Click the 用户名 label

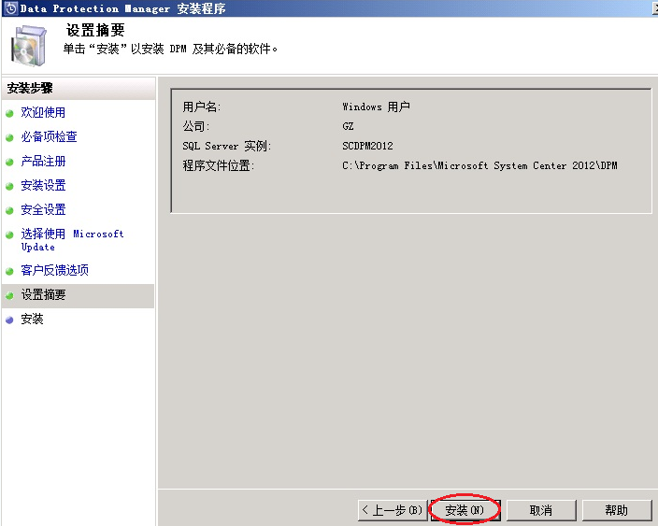click(201, 107)
